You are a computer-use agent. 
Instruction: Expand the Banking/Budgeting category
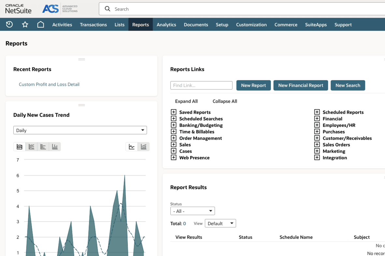click(x=174, y=125)
